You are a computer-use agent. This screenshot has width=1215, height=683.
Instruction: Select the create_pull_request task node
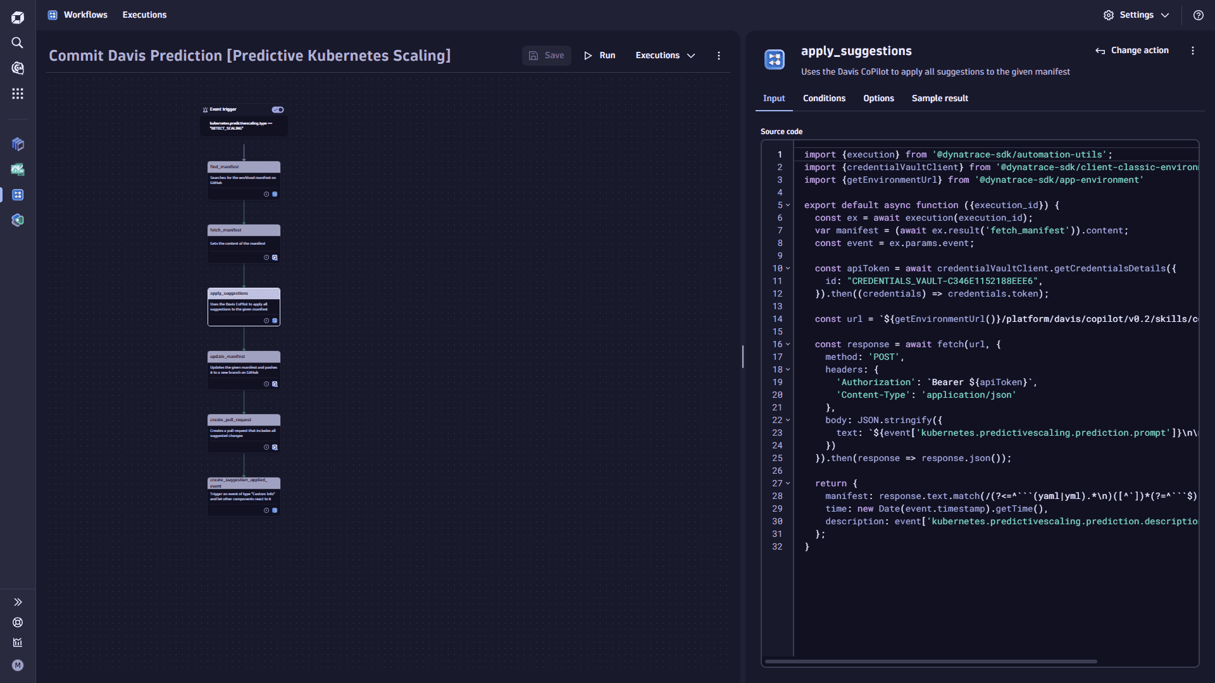pos(244,433)
